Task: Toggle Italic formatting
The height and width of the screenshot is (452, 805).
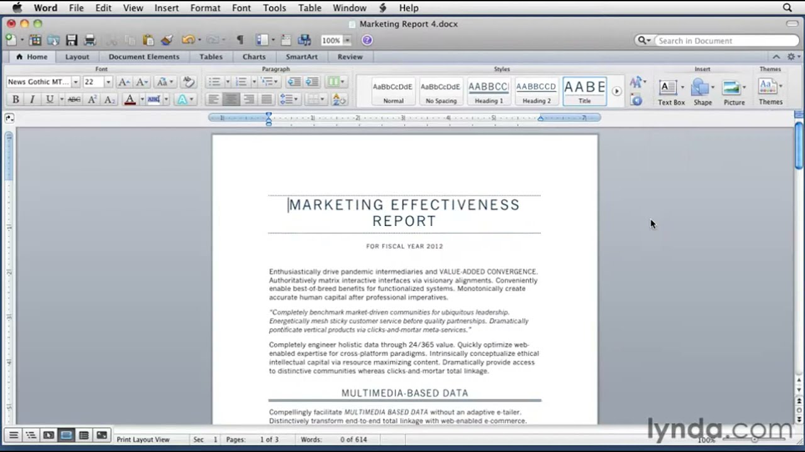Action: 32,99
